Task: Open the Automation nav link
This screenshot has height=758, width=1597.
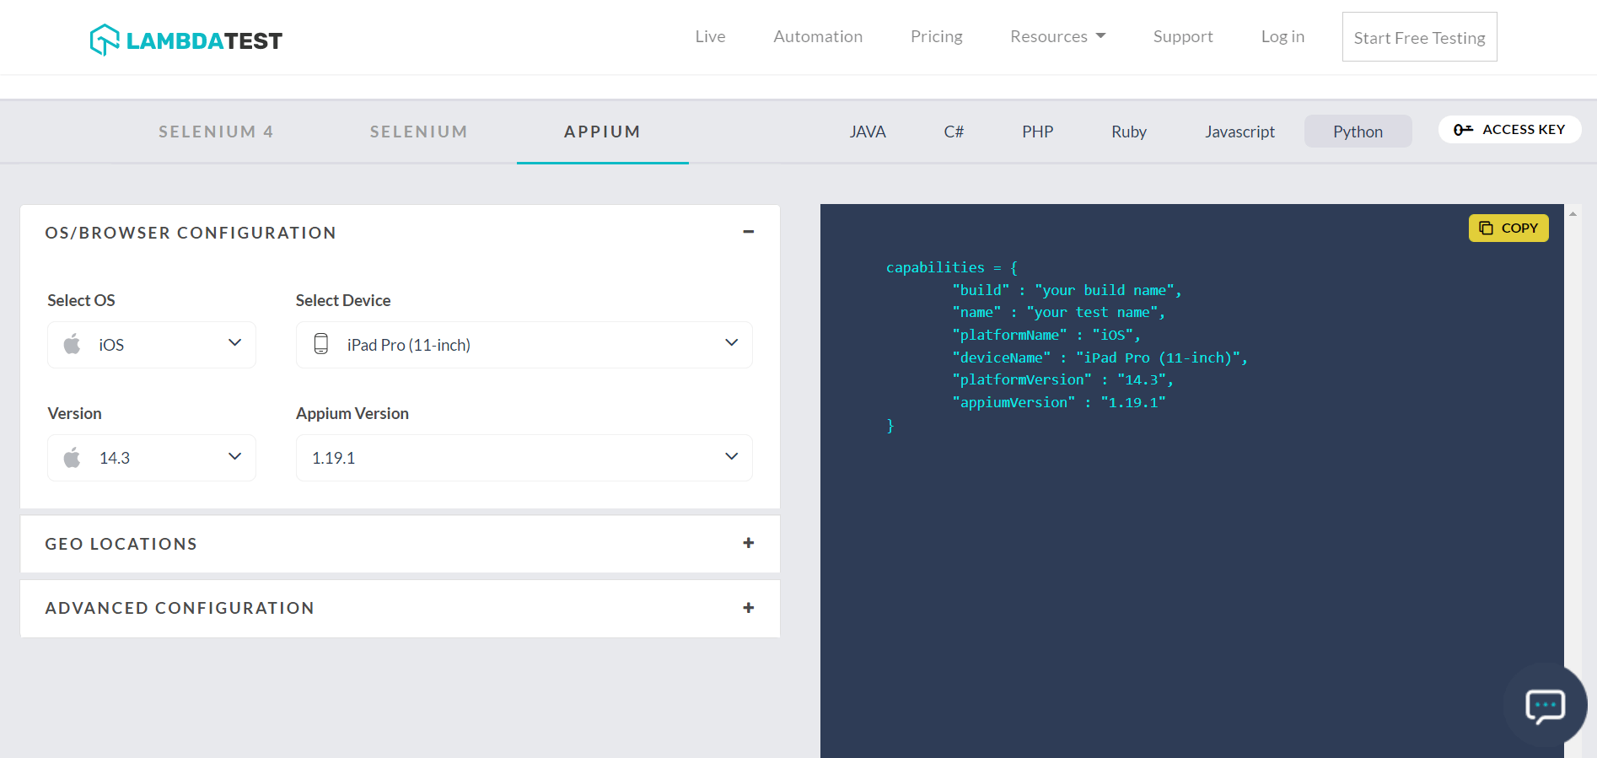Action: click(x=818, y=36)
